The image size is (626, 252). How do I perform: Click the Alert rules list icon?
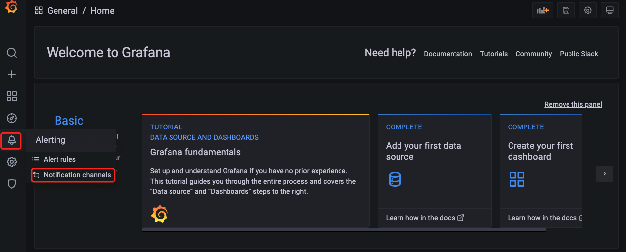pyautogui.click(x=36, y=159)
